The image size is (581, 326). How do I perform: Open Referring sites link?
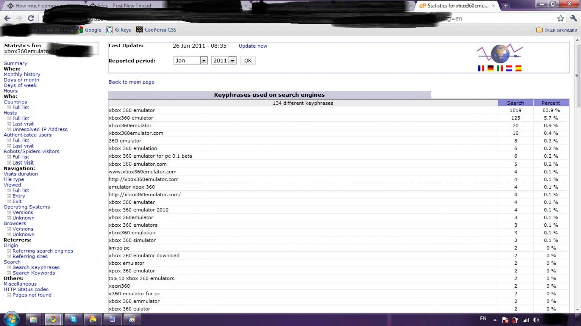pyautogui.click(x=30, y=256)
